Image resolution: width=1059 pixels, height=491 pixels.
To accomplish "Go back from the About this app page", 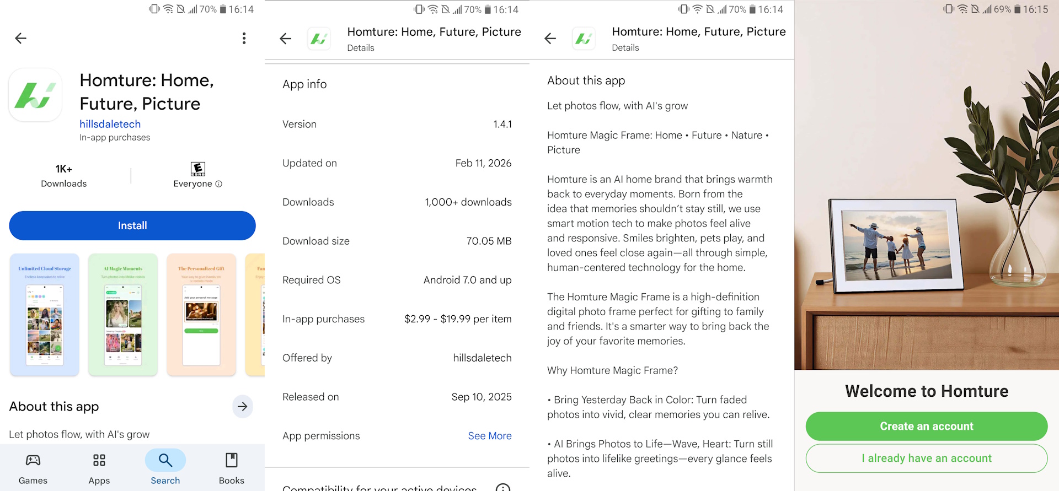I will coord(550,38).
